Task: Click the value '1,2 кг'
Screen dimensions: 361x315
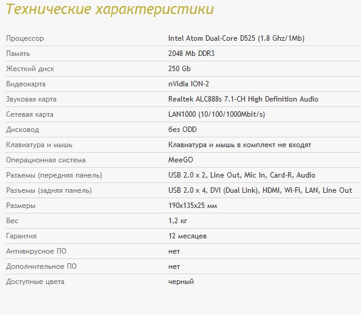Action: tap(177, 221)
